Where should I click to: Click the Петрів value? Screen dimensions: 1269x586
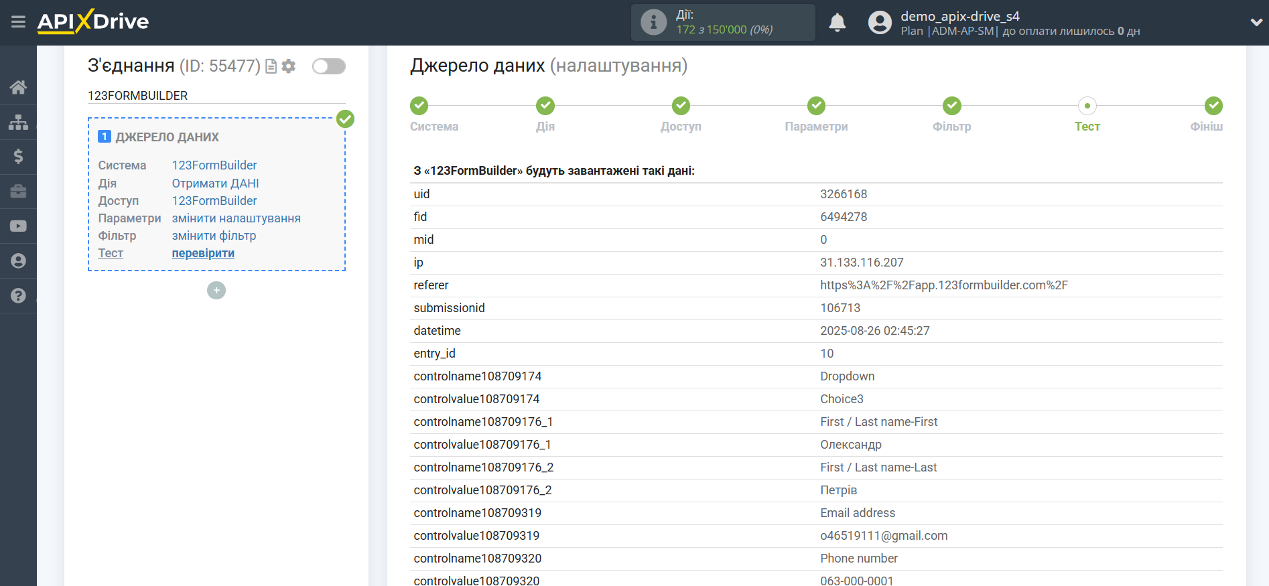(838, 490)
